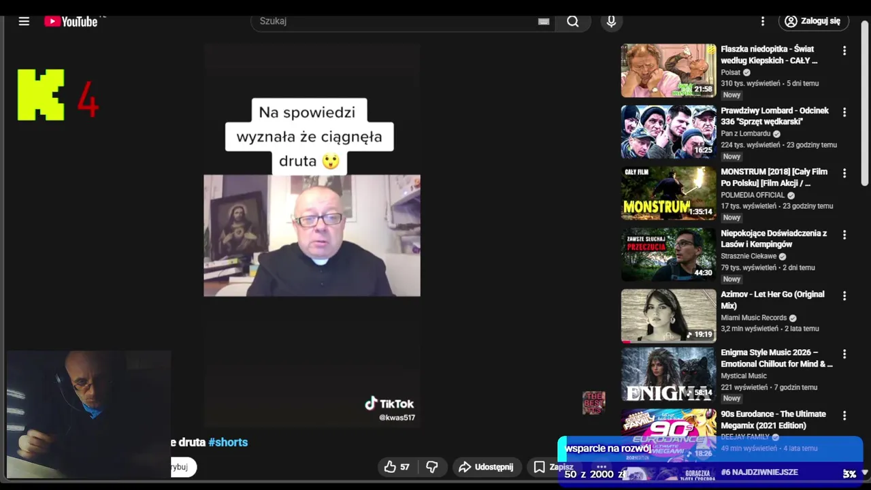Screen dimensions: 871x490
Task: Click the magnifying glass search button
Action: click(573, 21)
